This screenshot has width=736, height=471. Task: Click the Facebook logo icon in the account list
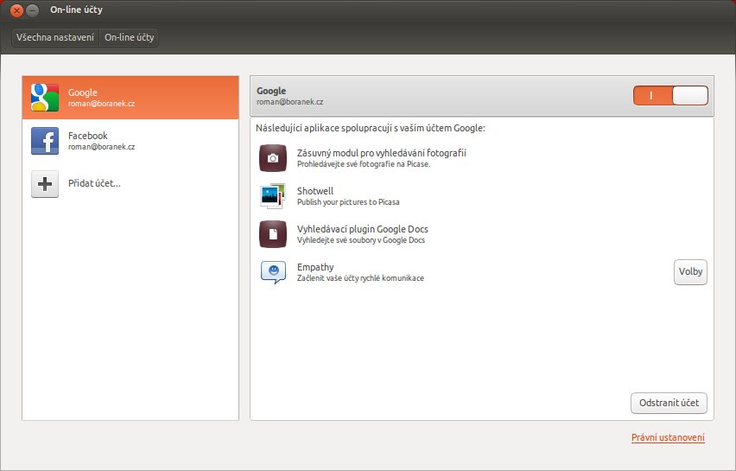pos(45,140)
